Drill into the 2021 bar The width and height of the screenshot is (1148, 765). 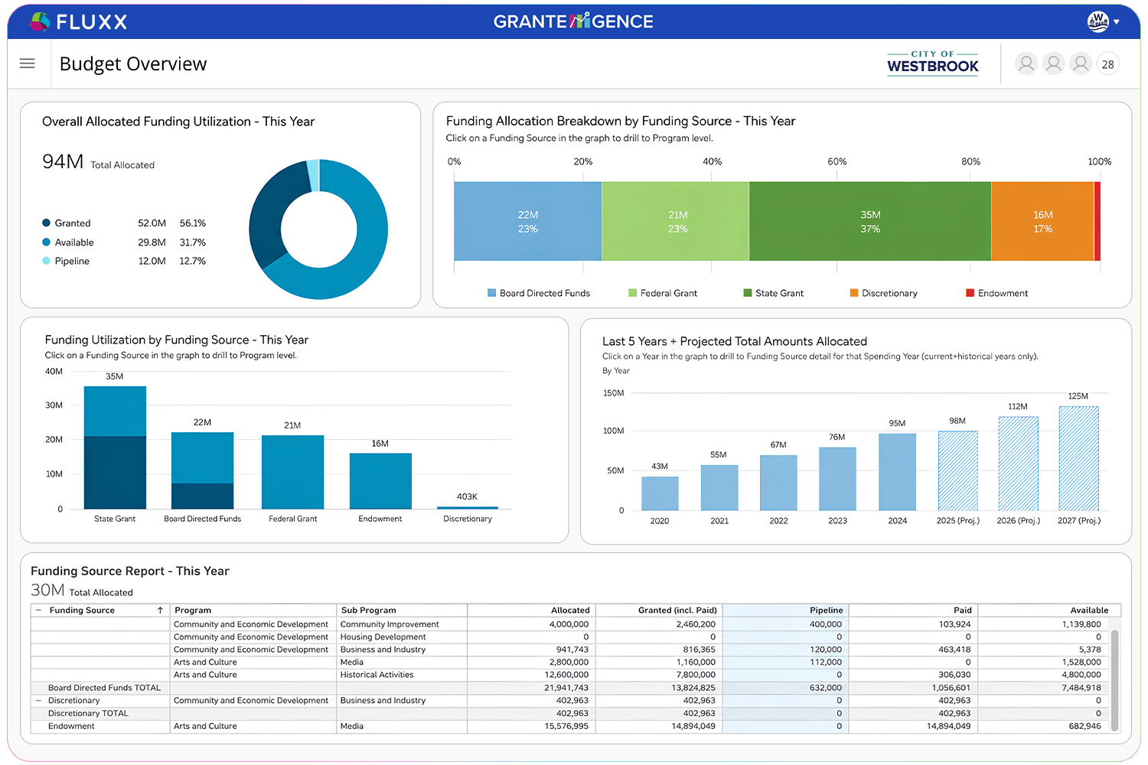(719, 487)
